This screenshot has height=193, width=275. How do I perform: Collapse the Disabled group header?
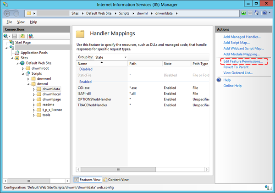(86, 69)
